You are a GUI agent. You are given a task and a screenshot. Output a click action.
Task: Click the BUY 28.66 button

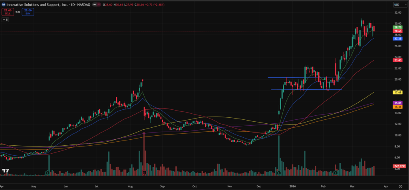point(28,12)
